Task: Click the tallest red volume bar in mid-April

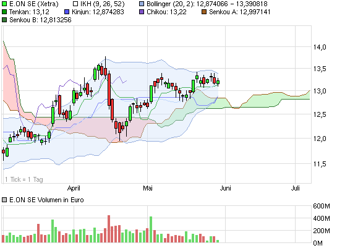Action: coord(109,229)
